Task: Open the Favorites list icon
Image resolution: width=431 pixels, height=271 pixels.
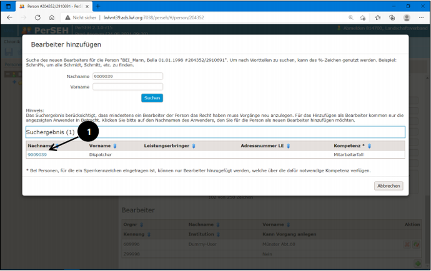Action: [378, 17]
